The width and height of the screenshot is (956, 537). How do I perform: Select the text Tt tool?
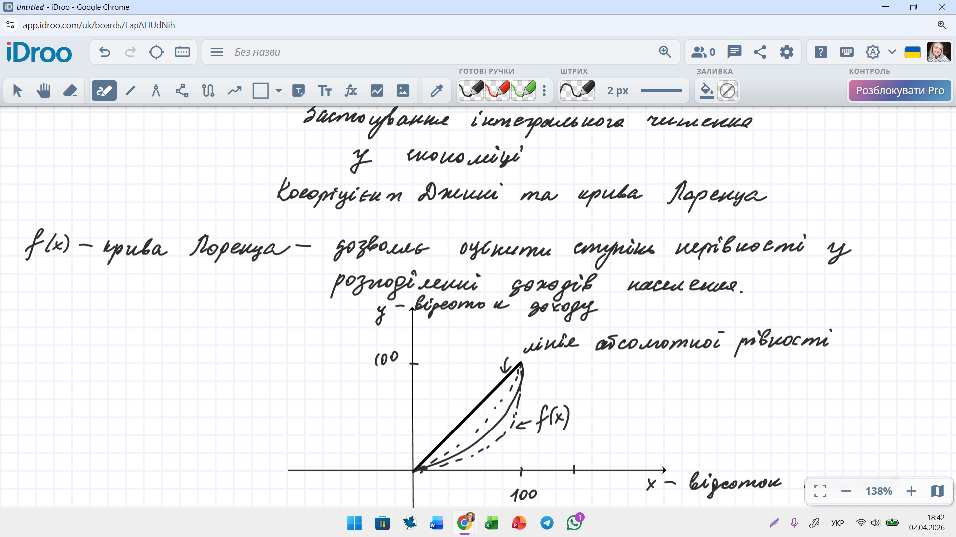(325, 91)
